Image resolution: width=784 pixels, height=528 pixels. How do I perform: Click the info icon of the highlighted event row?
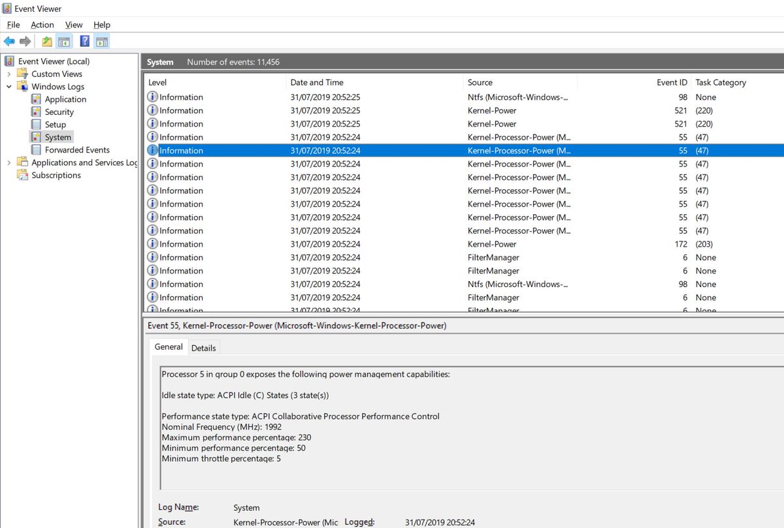tap(153, 150)
